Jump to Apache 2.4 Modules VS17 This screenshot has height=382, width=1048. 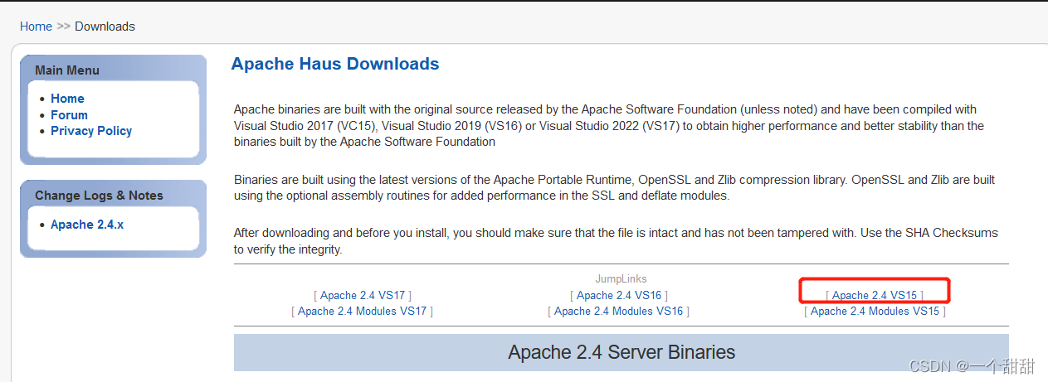point(362,311)
